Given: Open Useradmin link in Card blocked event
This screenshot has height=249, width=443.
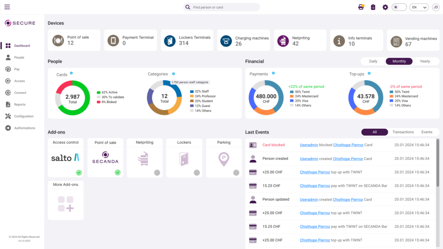Looking at the screenshot, I should click(x=309, y=145).
